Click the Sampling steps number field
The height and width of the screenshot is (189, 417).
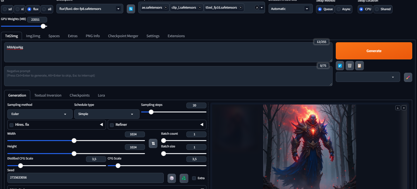196,105
